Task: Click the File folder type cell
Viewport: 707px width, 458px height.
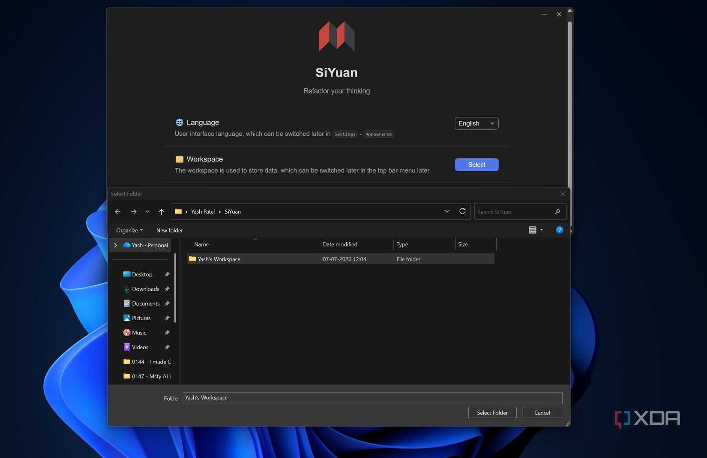Action: [408, 259]
